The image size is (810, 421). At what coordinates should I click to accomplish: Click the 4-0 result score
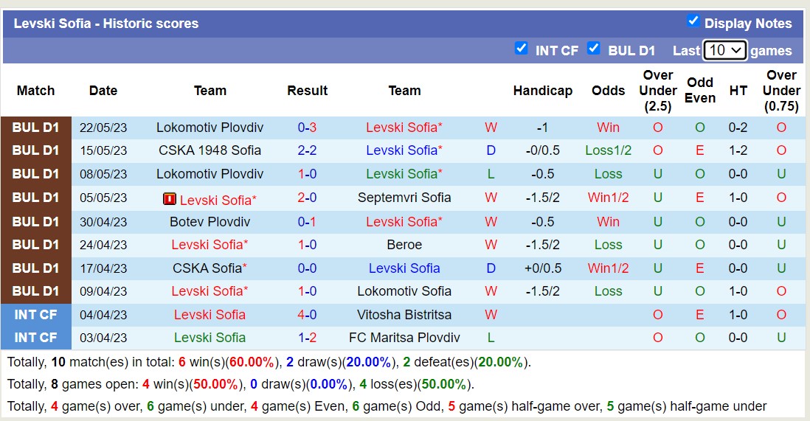point(307,315)
